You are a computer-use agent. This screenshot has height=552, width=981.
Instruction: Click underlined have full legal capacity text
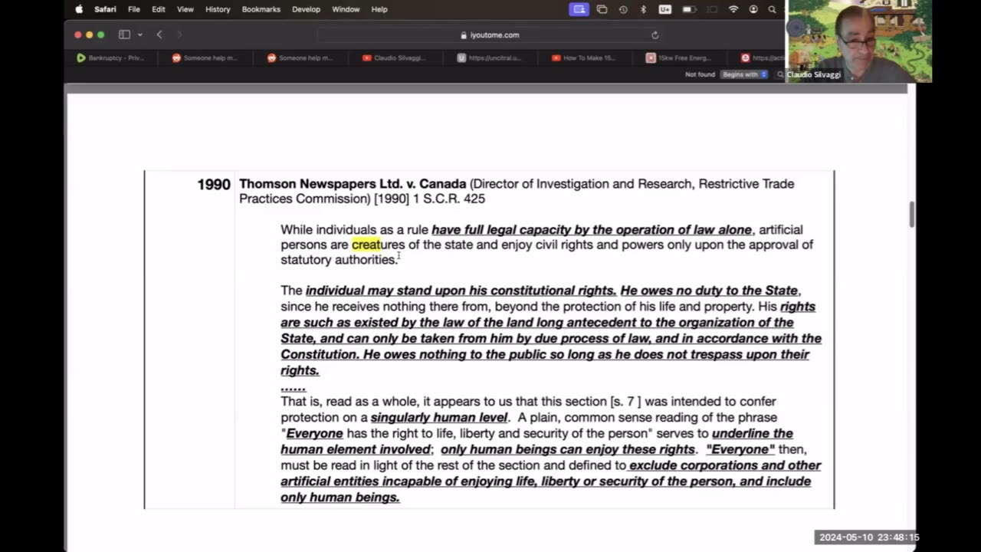592,230
